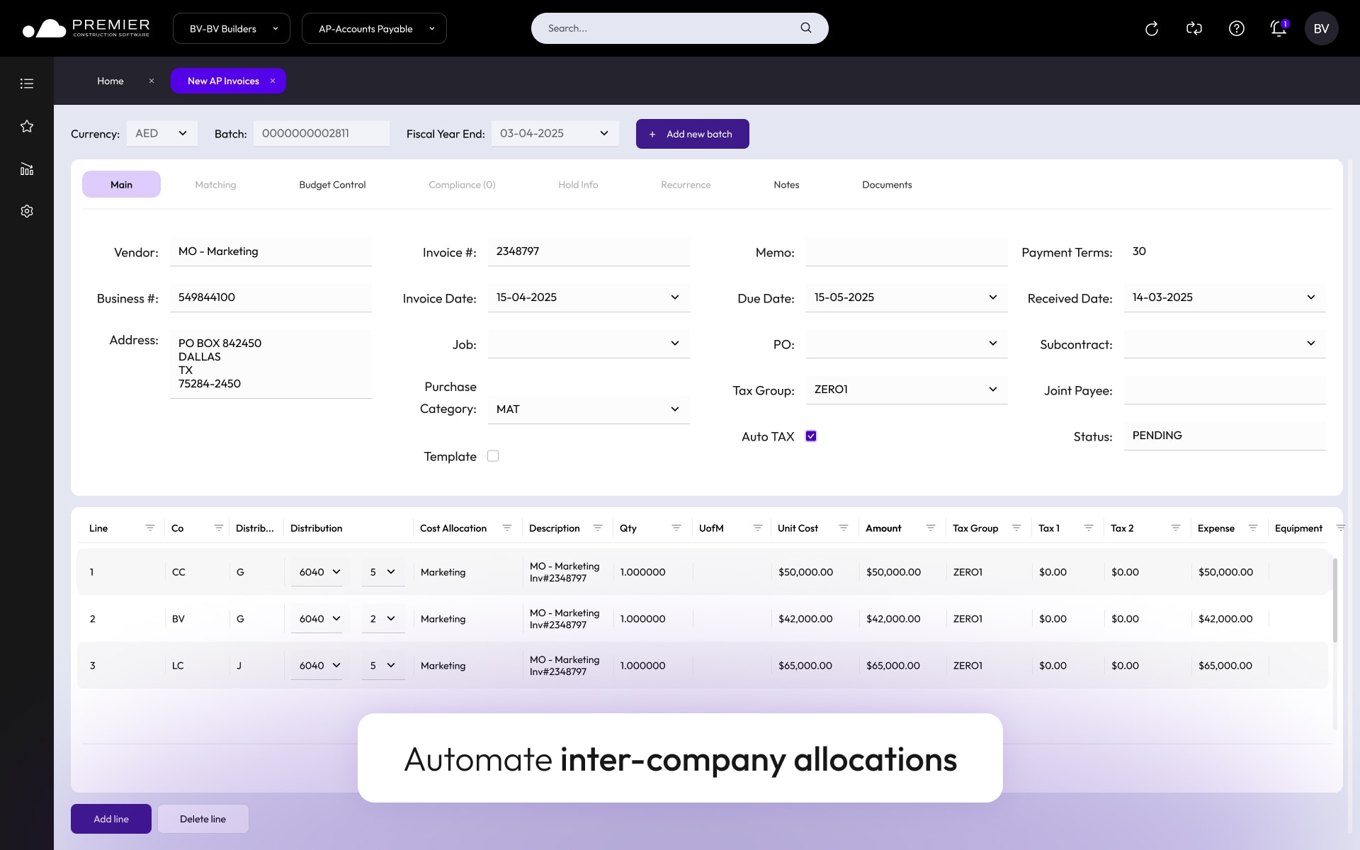Open the Favorites star in the sidebar

(27, 126)
